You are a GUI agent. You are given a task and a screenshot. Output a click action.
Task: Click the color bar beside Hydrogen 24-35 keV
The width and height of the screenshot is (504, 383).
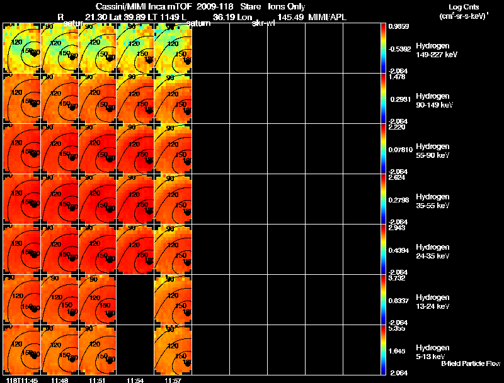click(383, 250)
